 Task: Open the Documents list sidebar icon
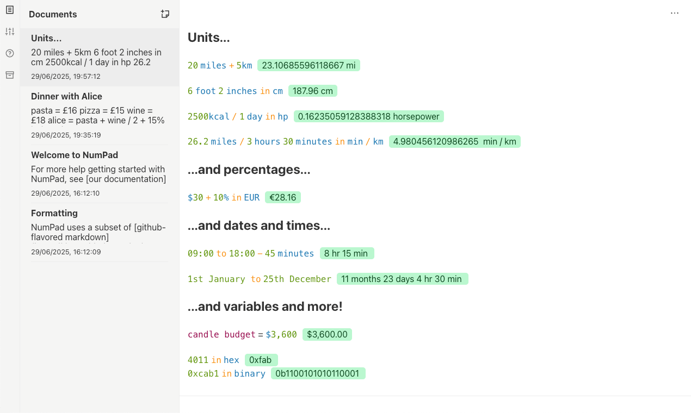coord(10,10)
